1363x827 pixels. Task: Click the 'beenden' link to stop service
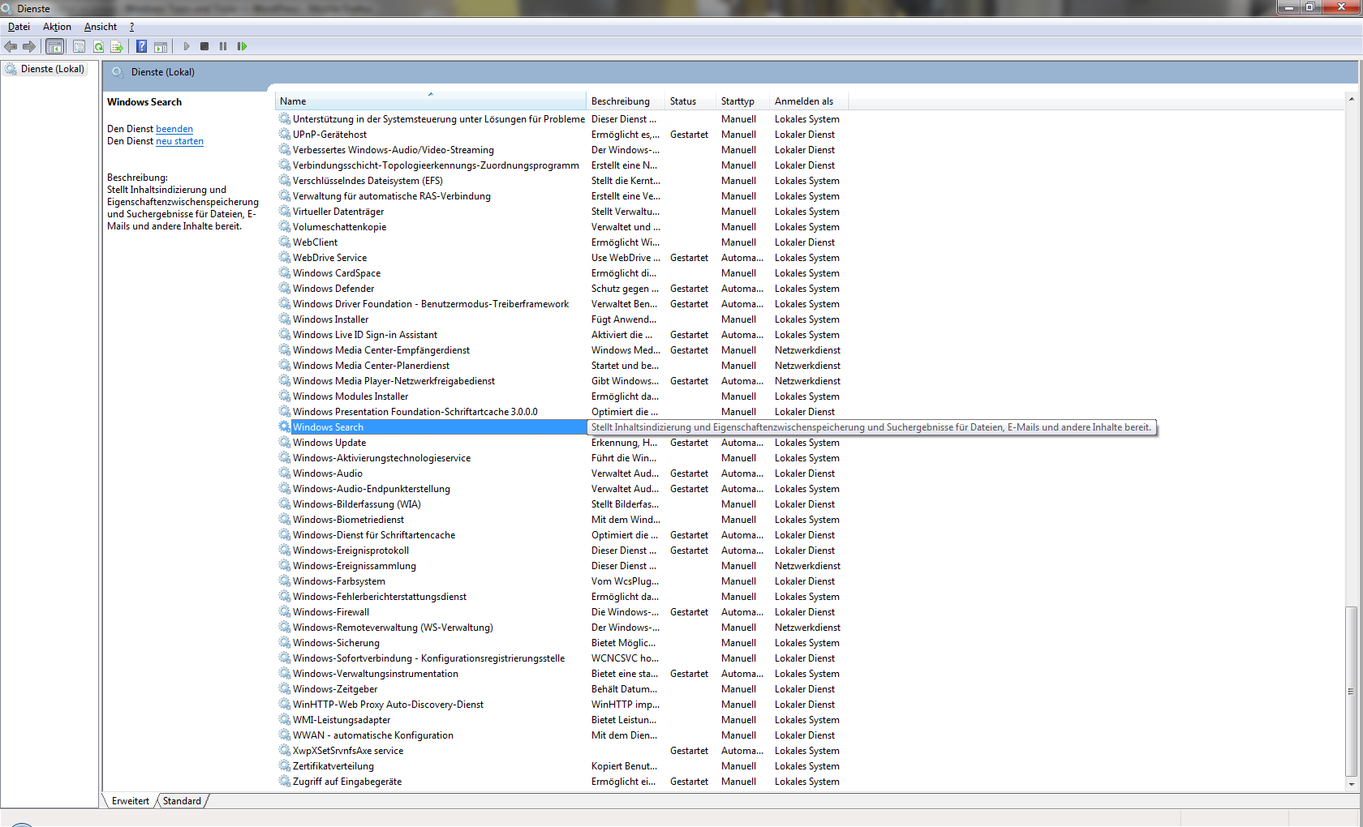pos(174,129)
